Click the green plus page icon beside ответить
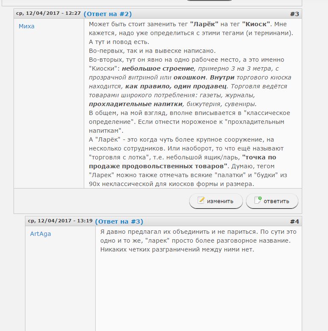The image size is (328, 331). click(258, 200)
